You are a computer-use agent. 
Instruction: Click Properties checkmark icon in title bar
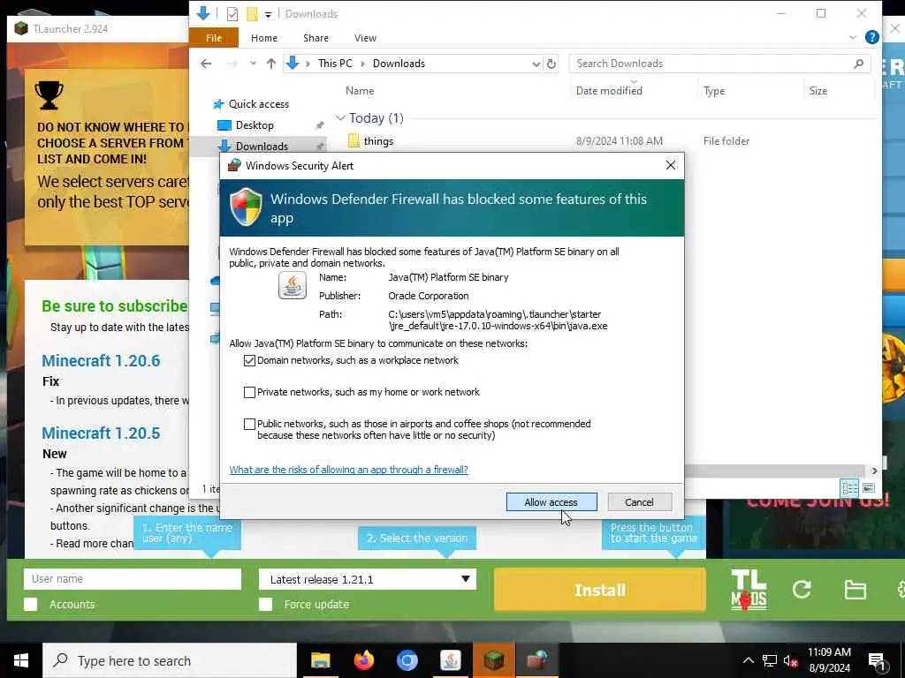232,14
